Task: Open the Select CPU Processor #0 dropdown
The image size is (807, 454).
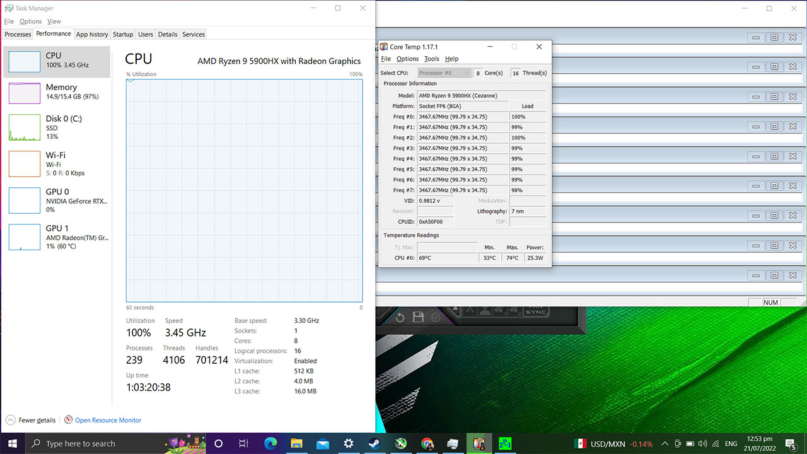Action: coord(444,73)
